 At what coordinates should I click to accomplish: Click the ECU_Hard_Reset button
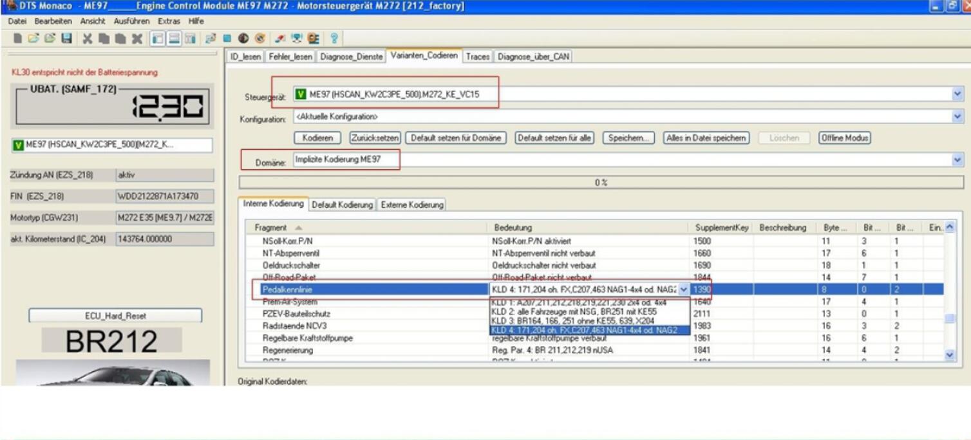point(115,316)
